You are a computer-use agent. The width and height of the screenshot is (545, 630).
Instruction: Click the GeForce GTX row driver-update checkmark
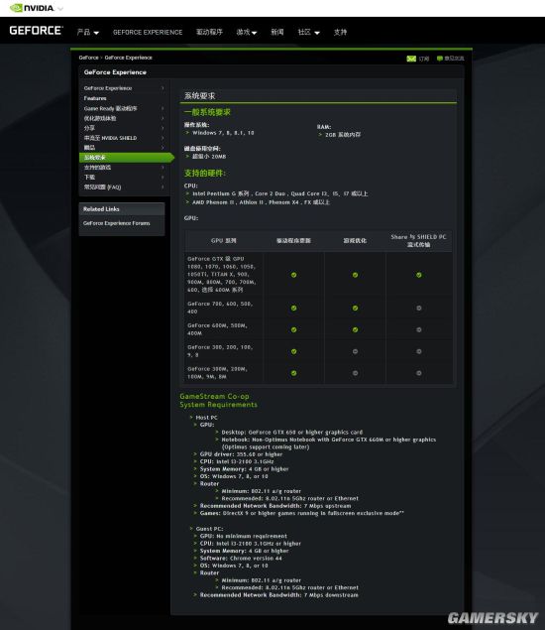coord(293,275)
